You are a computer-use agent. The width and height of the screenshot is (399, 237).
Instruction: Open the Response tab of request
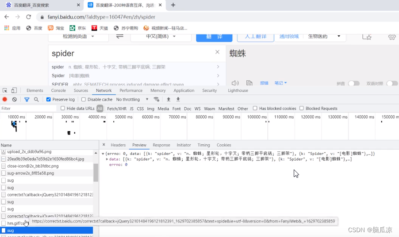click(x=161, y=145)
